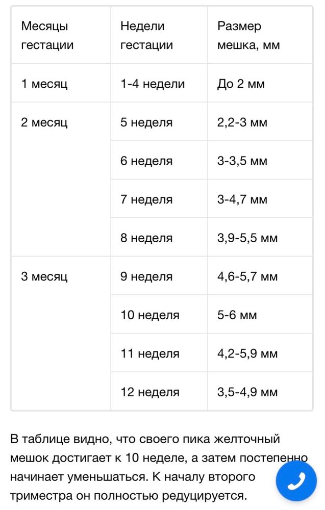Select the "12 неделя" cell
Screen dimensions: 325x510
point(150,392)
